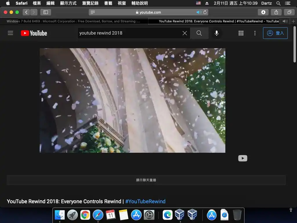Start voice search with microphone icon
This screenshot has width=297, height=223.
(x=216, y=33)
